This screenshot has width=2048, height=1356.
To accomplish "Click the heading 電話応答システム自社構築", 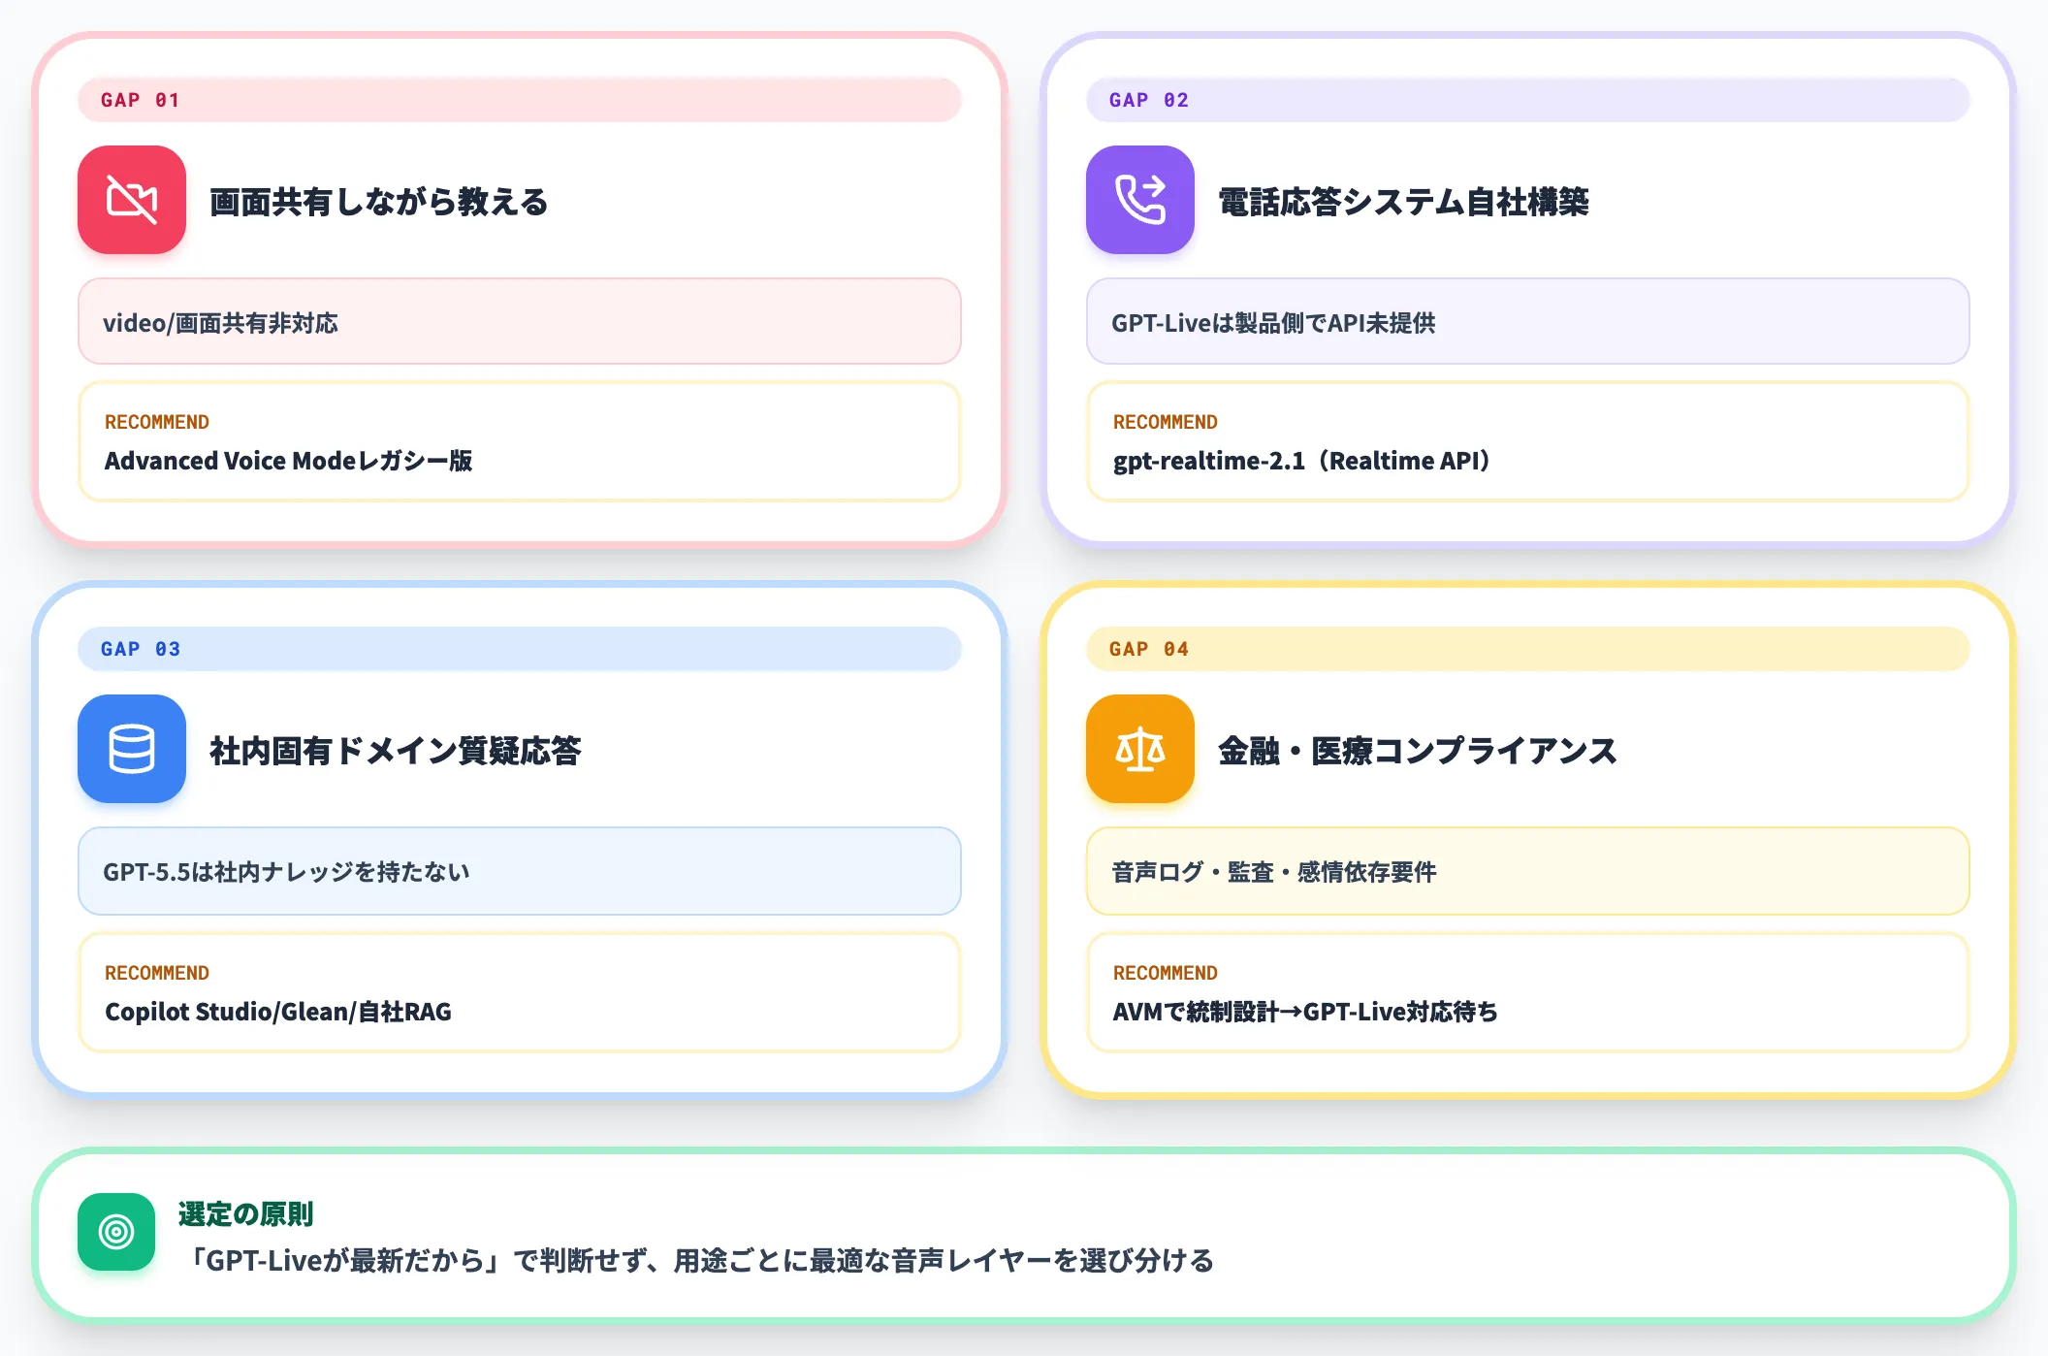I will tap(1403, 202).
